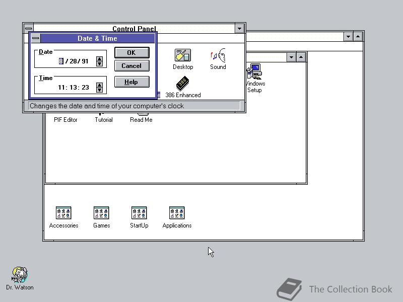Click the Control Panel status bar description text
403x302 pixels.
tap(107, 106)
